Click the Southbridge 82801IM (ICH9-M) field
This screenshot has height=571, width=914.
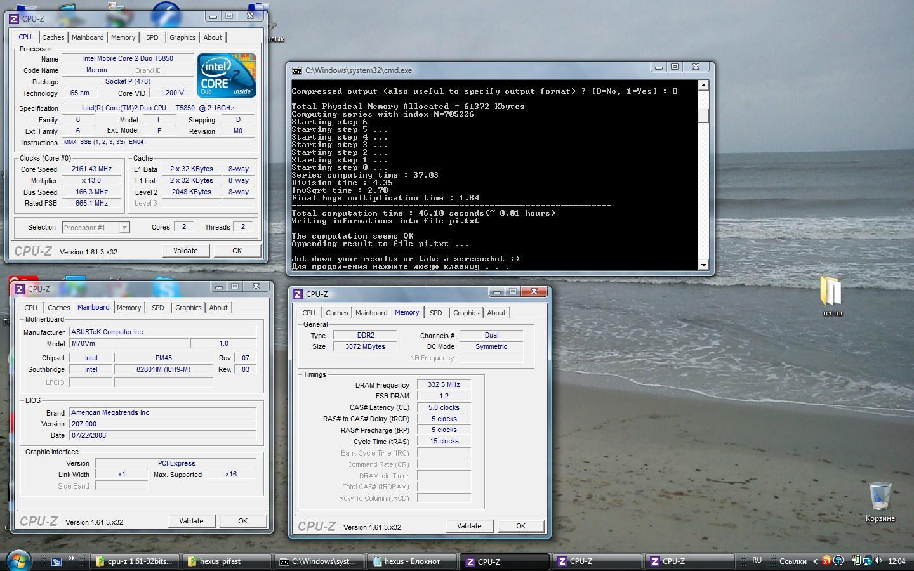point(163,369)
